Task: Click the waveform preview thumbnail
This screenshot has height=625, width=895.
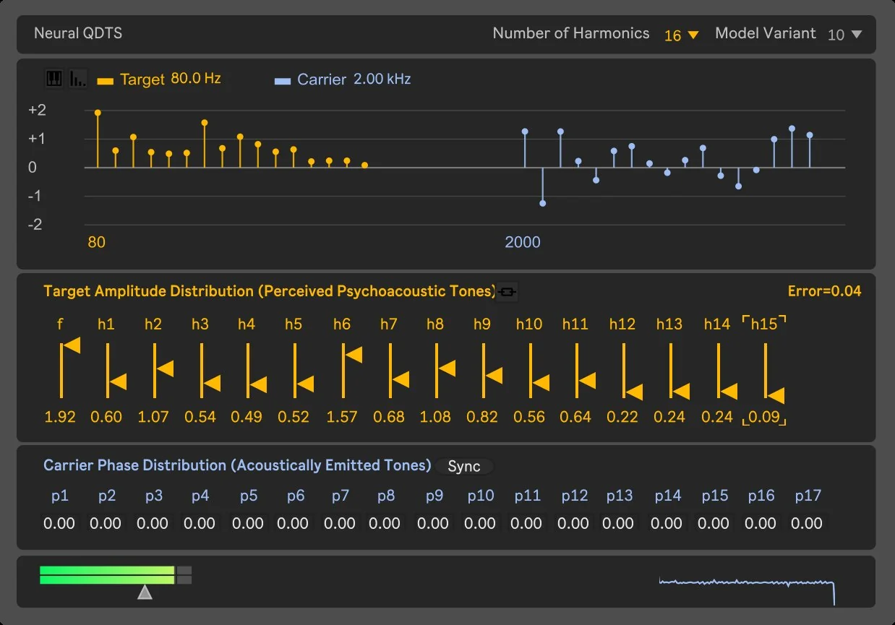Action: tap(748, 590)
